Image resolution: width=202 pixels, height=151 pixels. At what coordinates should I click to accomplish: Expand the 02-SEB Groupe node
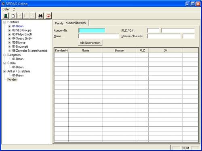[9, 30]
